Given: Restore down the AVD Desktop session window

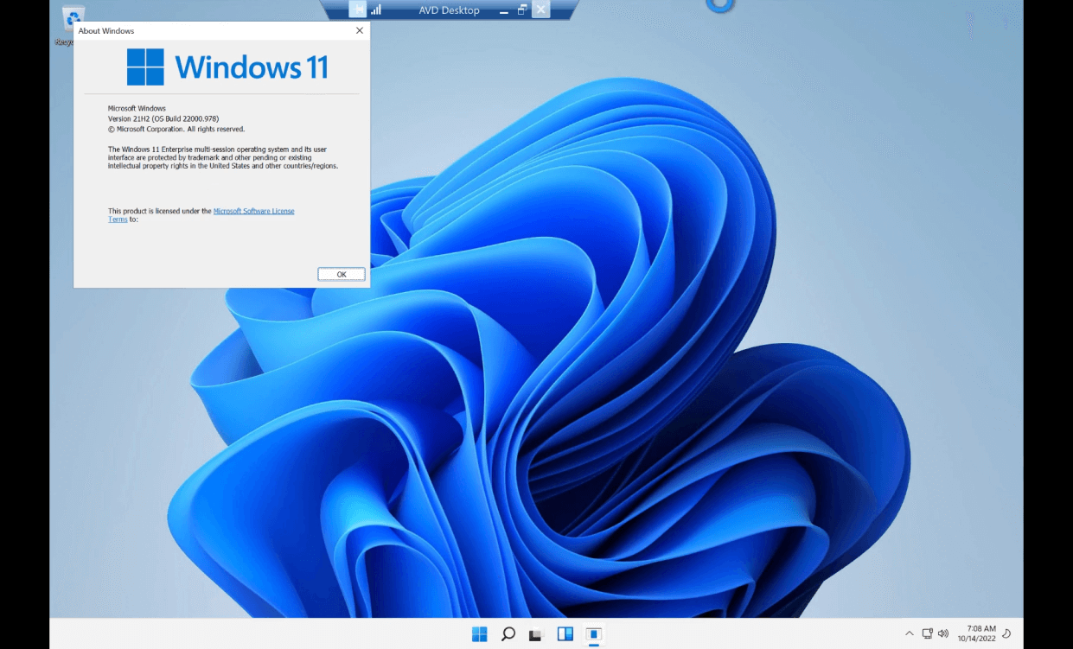Looking at the screenshot, I should pyautogui.click(x=521, y=10).
